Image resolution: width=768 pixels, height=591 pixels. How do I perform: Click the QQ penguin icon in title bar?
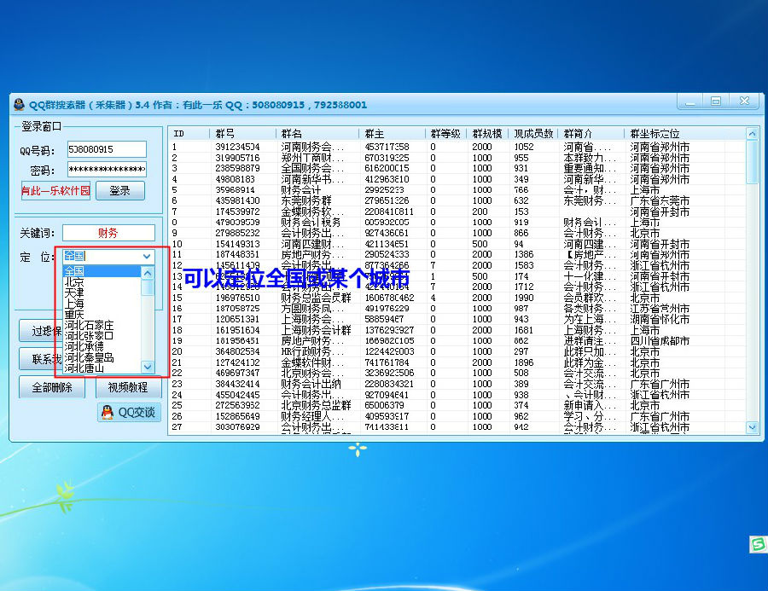coord(19,105)
